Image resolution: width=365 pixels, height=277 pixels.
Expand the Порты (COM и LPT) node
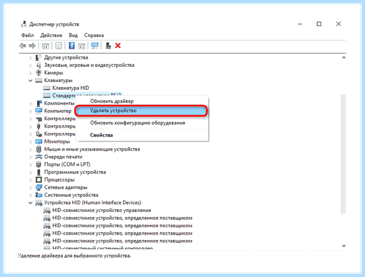pyautogui.click(x=30, y=165)
